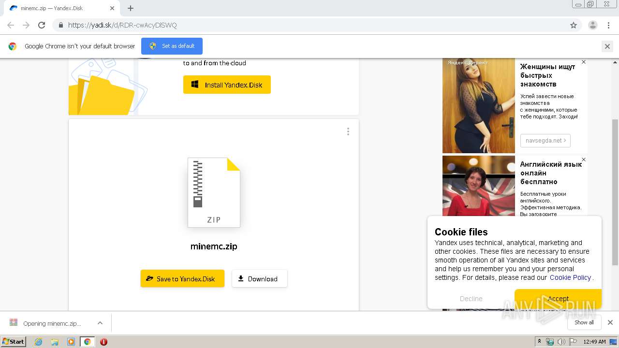
Task: Click the red security shield taskbar icon
Action: (x=103, y=342)
